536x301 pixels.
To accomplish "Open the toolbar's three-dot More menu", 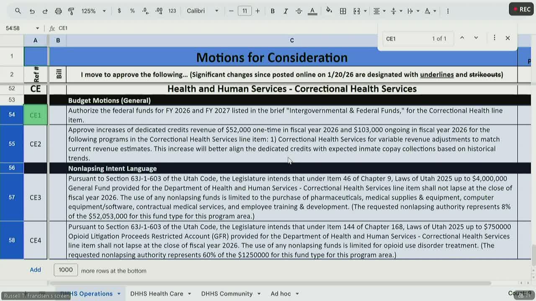I will (x=448, y=11).
